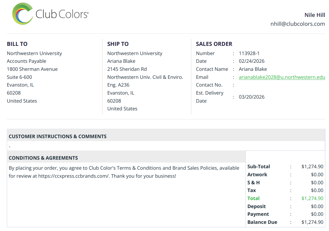329x231 pixels.
Task: Select the order date 02/24/2026
Action: (x=252, y=61)
